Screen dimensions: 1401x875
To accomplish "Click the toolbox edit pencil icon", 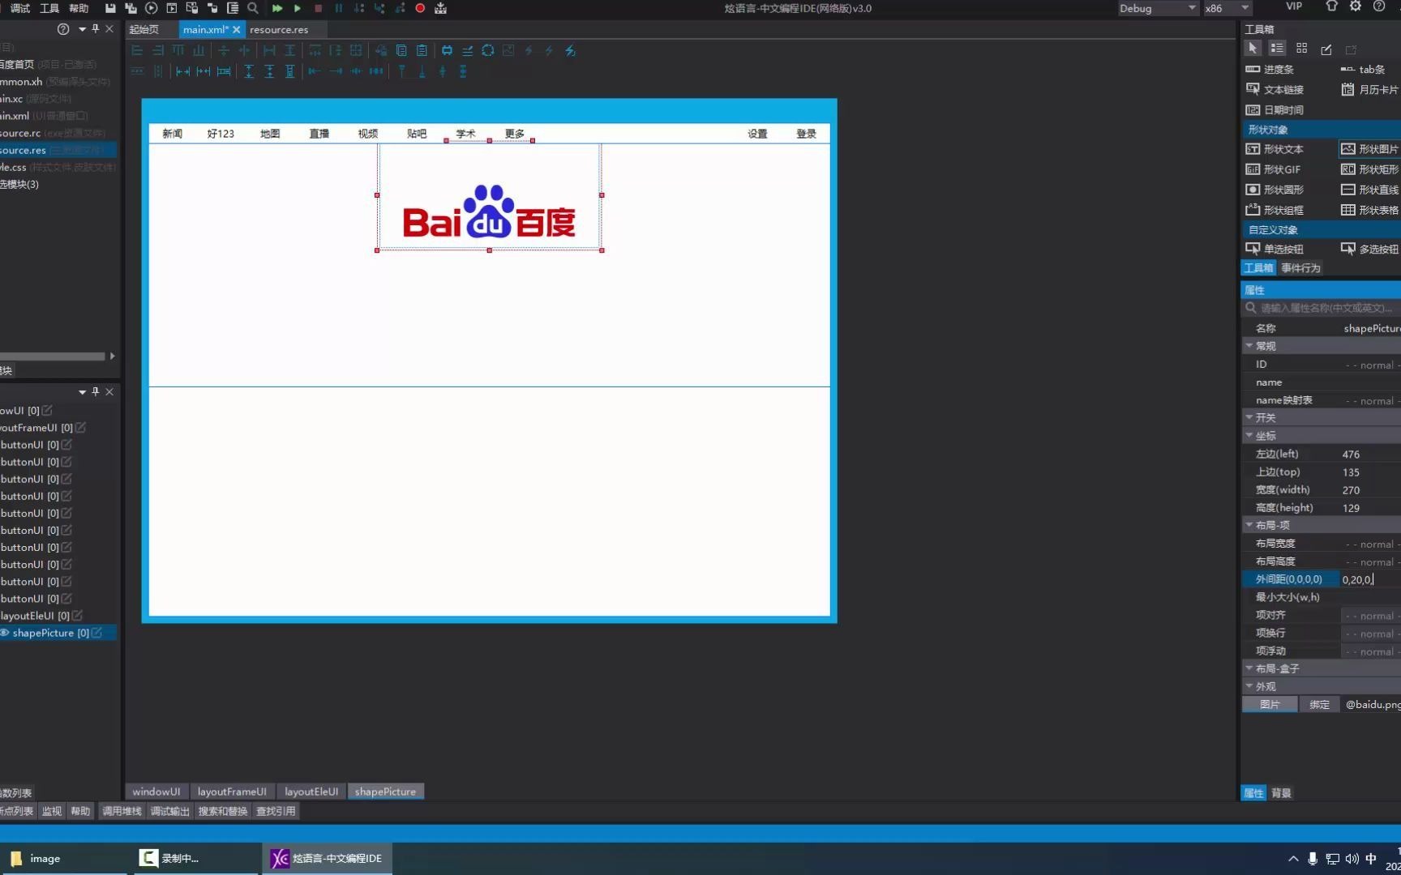I will point(1326,49).
